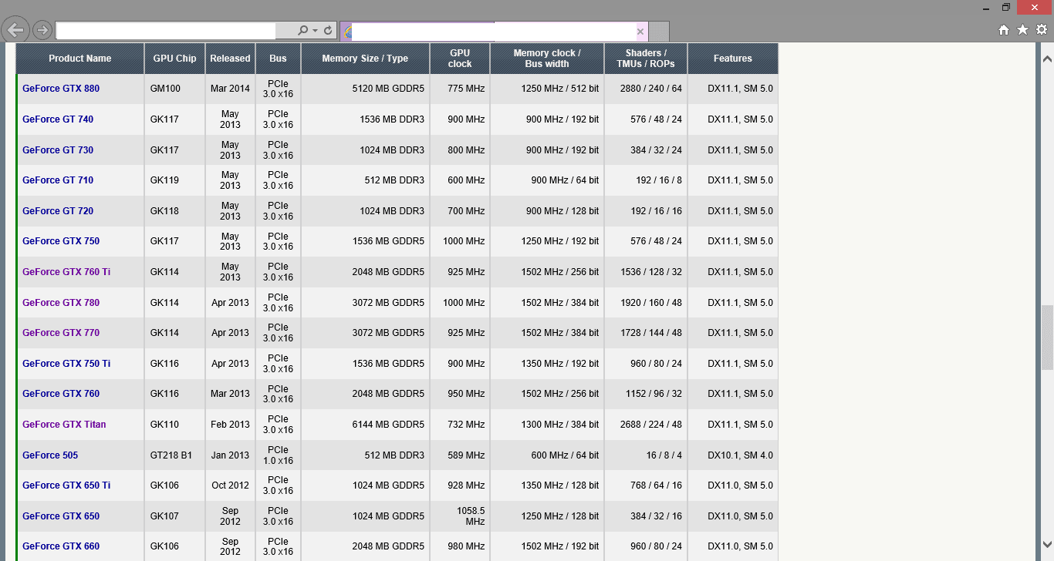Open the GeForce 505 link
The width and height of the screenshot is (1054, 561).
tap(50, 455)
